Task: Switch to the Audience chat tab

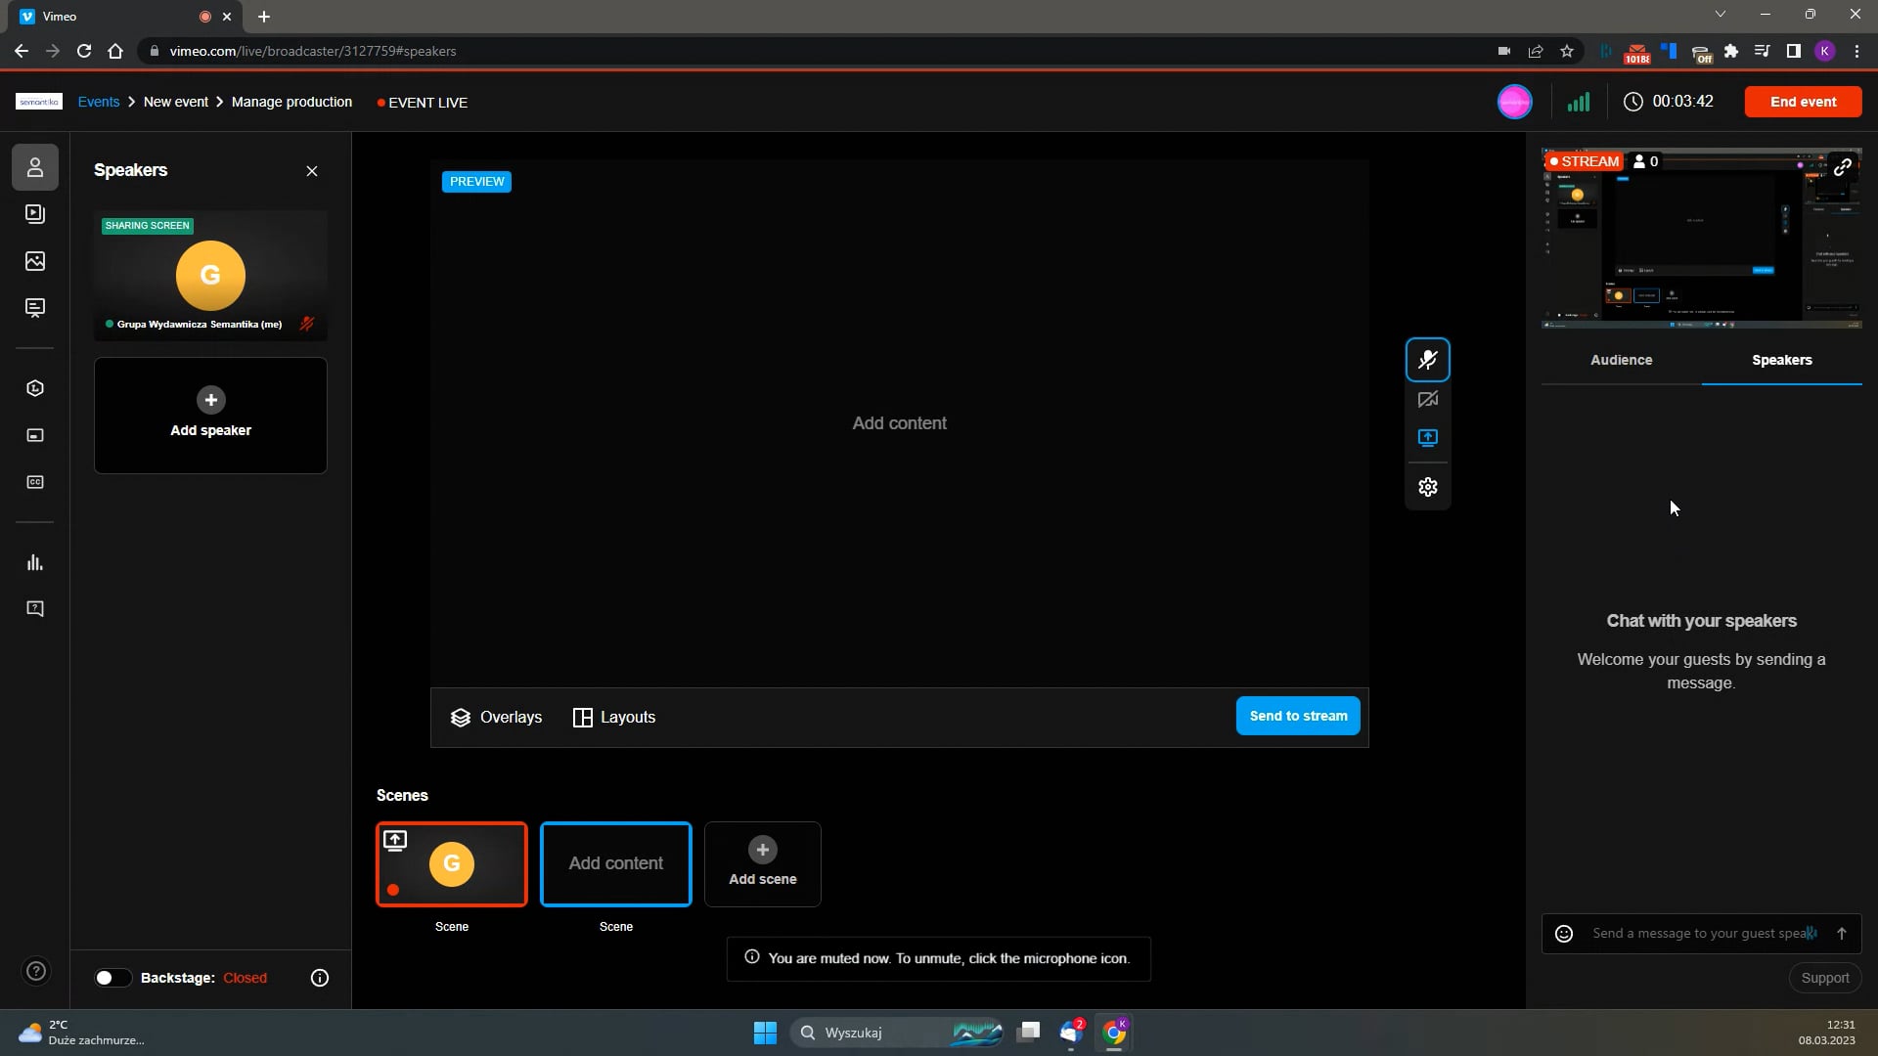Action: click(x=1622, y=360)
